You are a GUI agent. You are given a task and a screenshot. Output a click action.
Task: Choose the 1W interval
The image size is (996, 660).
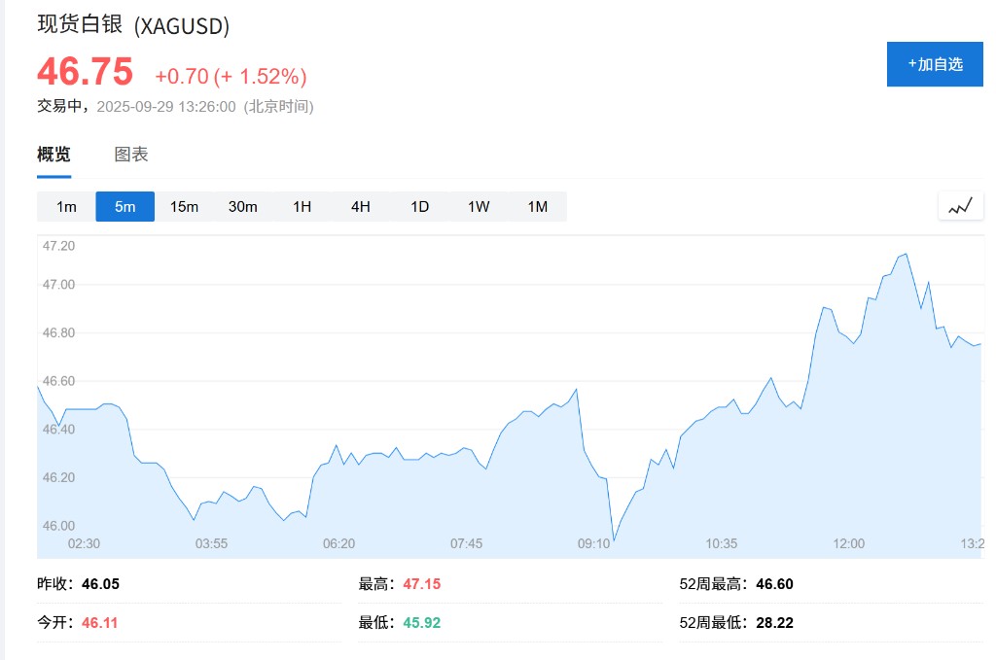pos(479,207)
